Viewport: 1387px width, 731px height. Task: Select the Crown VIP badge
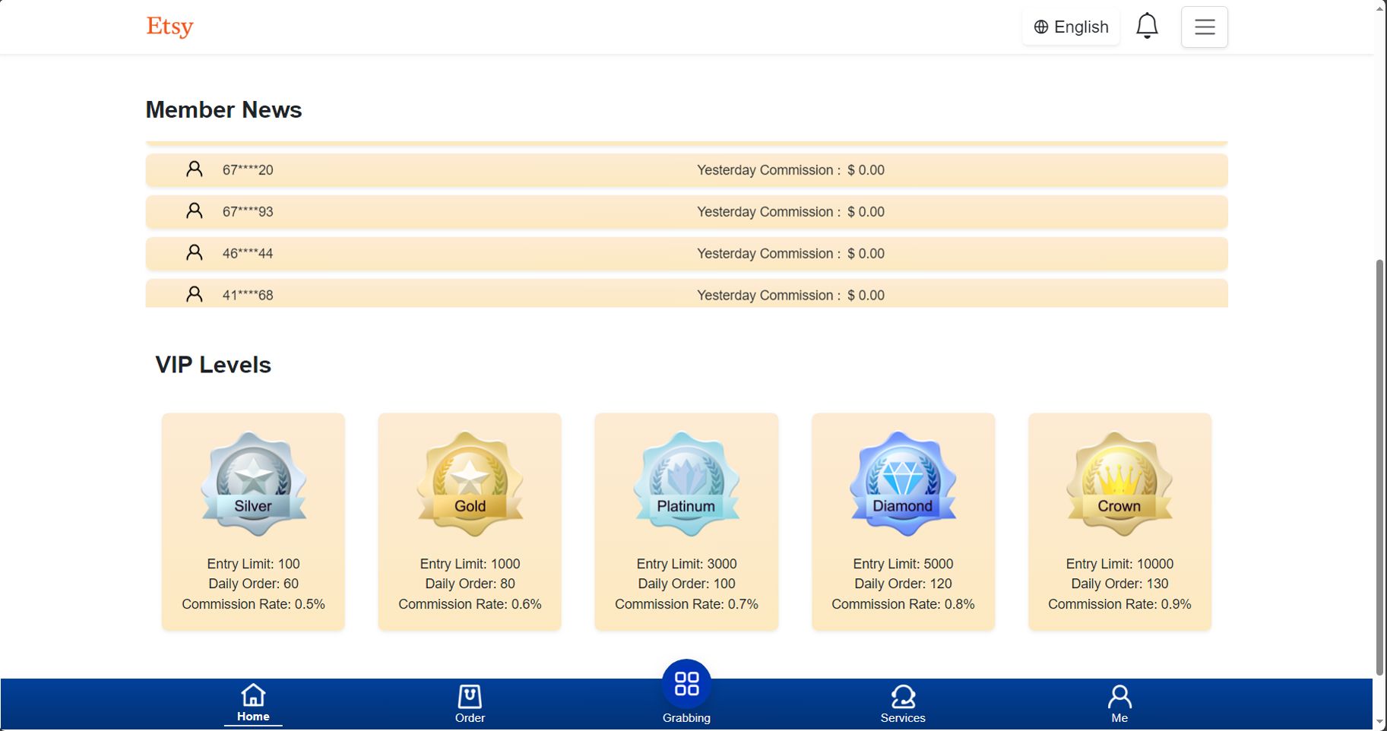pos(1119,484)
